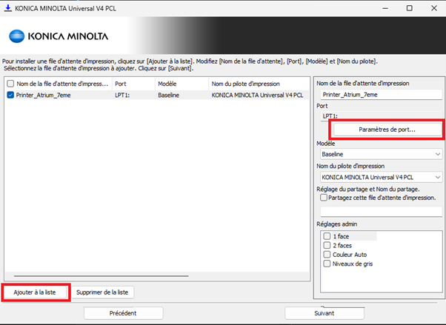Click the installer icon in title bar

(9, 7)
